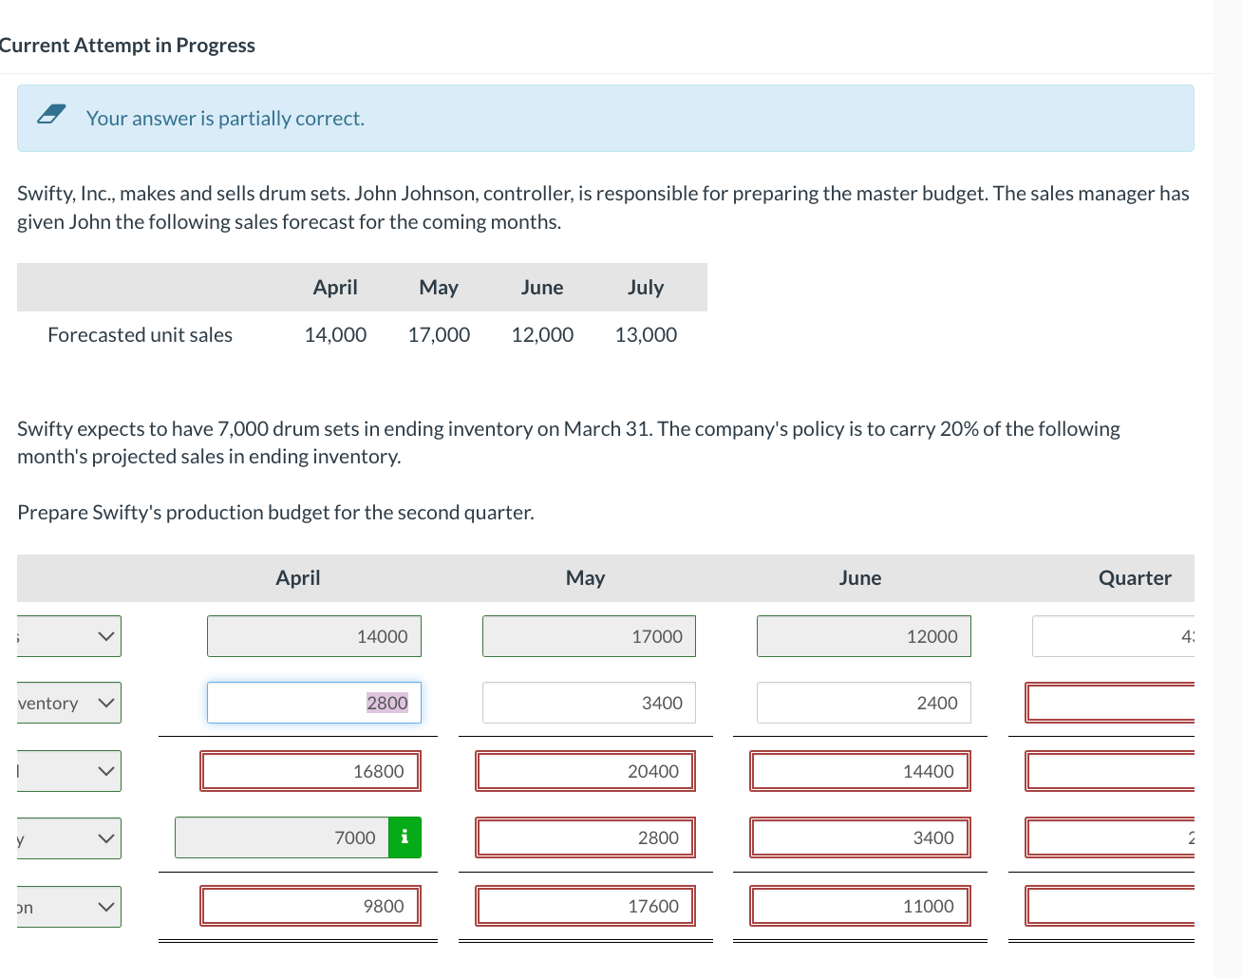Click the June forecast value 12,000
The width and height of the screenshot is (1242, 978).
(542, 335)
